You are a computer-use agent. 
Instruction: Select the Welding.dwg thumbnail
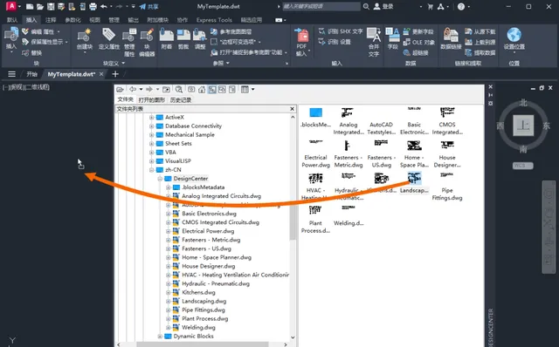349,215
